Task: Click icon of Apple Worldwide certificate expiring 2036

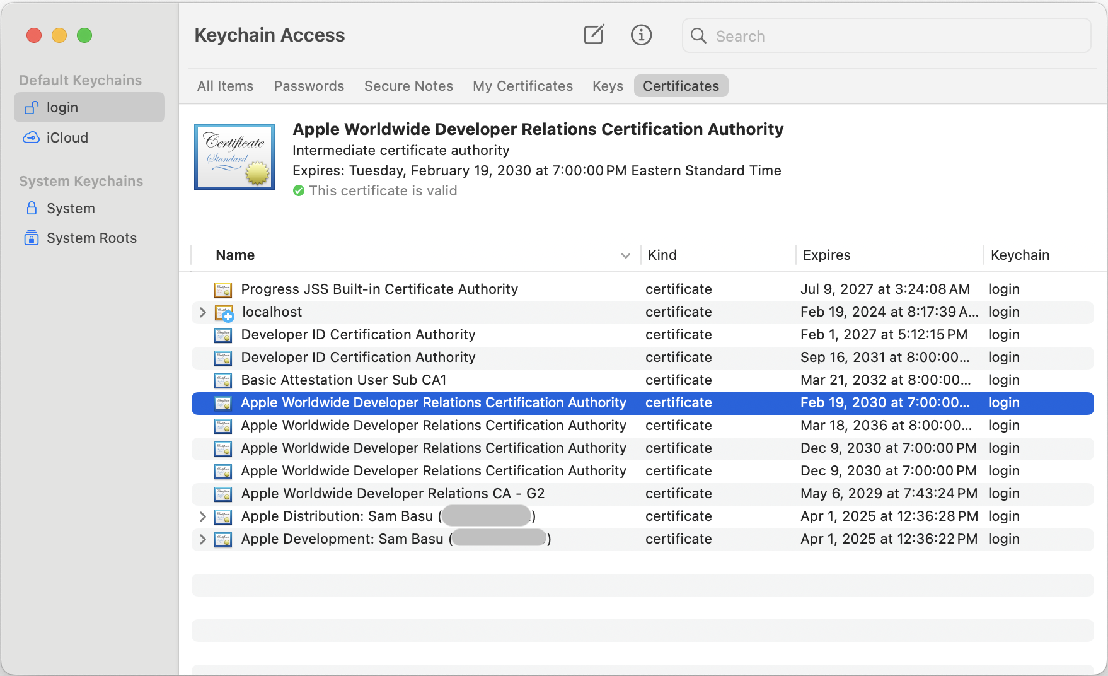Action: click(x=223, y=426)
